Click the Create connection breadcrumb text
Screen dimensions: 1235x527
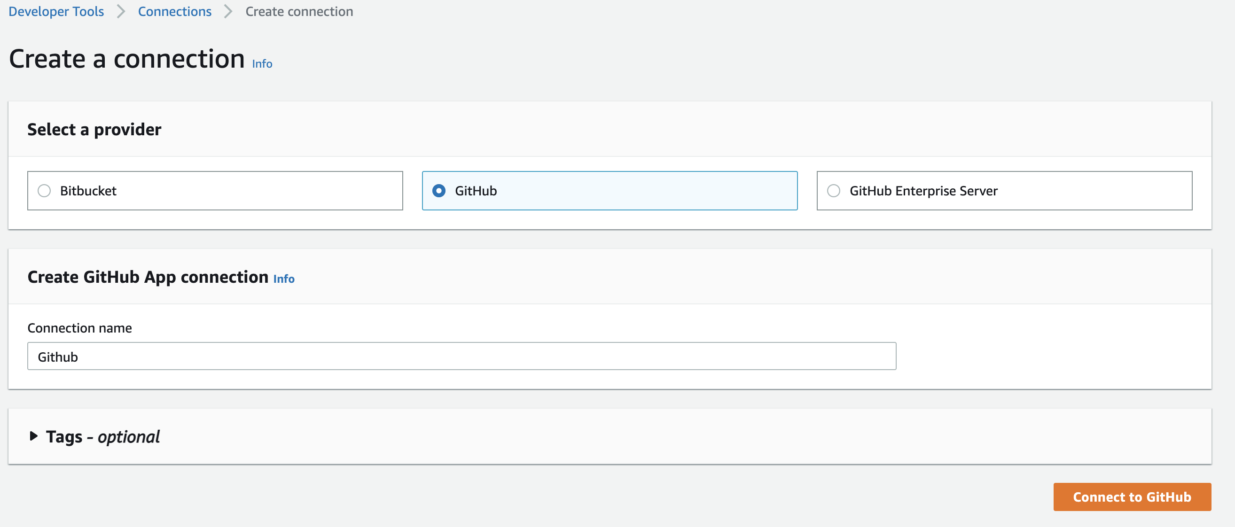(x=299, y=11)
